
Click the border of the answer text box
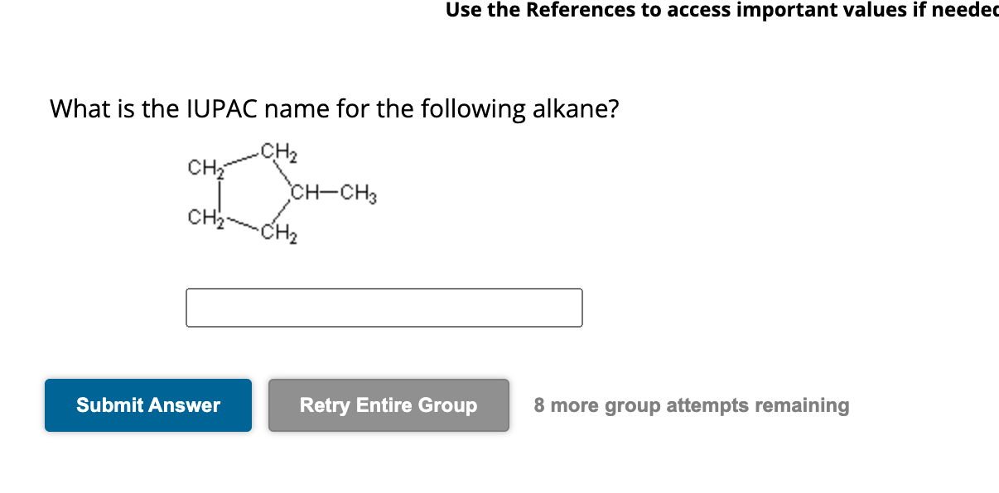(x=384, y=290)
